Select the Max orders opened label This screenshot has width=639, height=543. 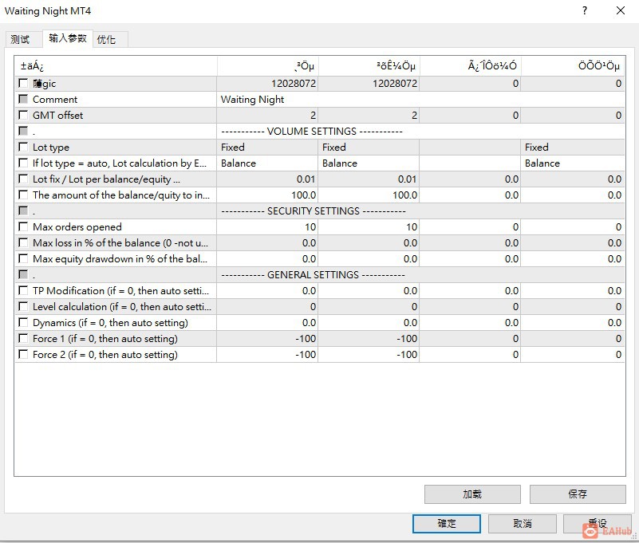point(77,227)
